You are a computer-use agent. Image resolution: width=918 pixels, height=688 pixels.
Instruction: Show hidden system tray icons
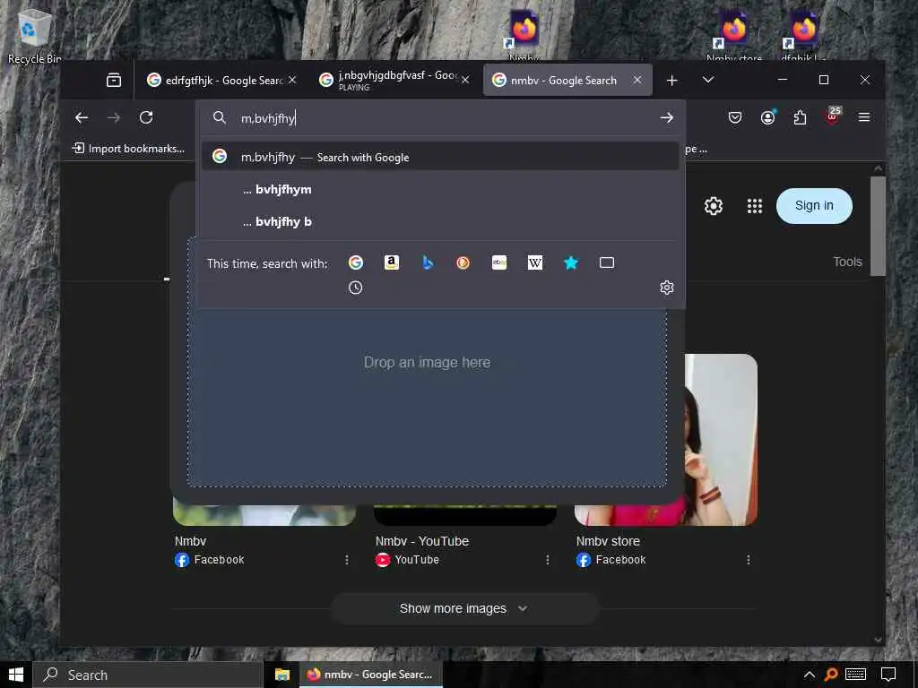pyautogui.click(x=810, y=675)
